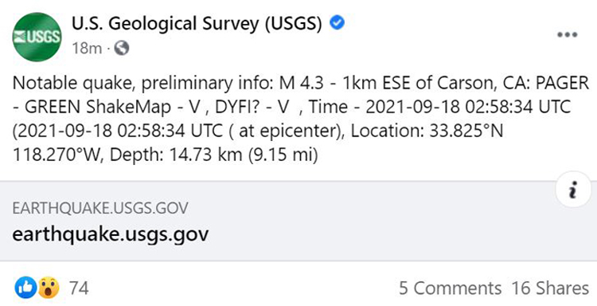
Task: Click the blue thumbs-up Like reaction icon
Action: pyautogui.click(x=25, y=288)
